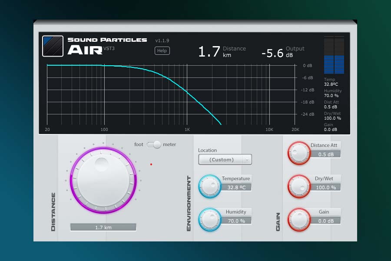Click the Humidity 70.0 % readout in display

(x=333, y=93)
